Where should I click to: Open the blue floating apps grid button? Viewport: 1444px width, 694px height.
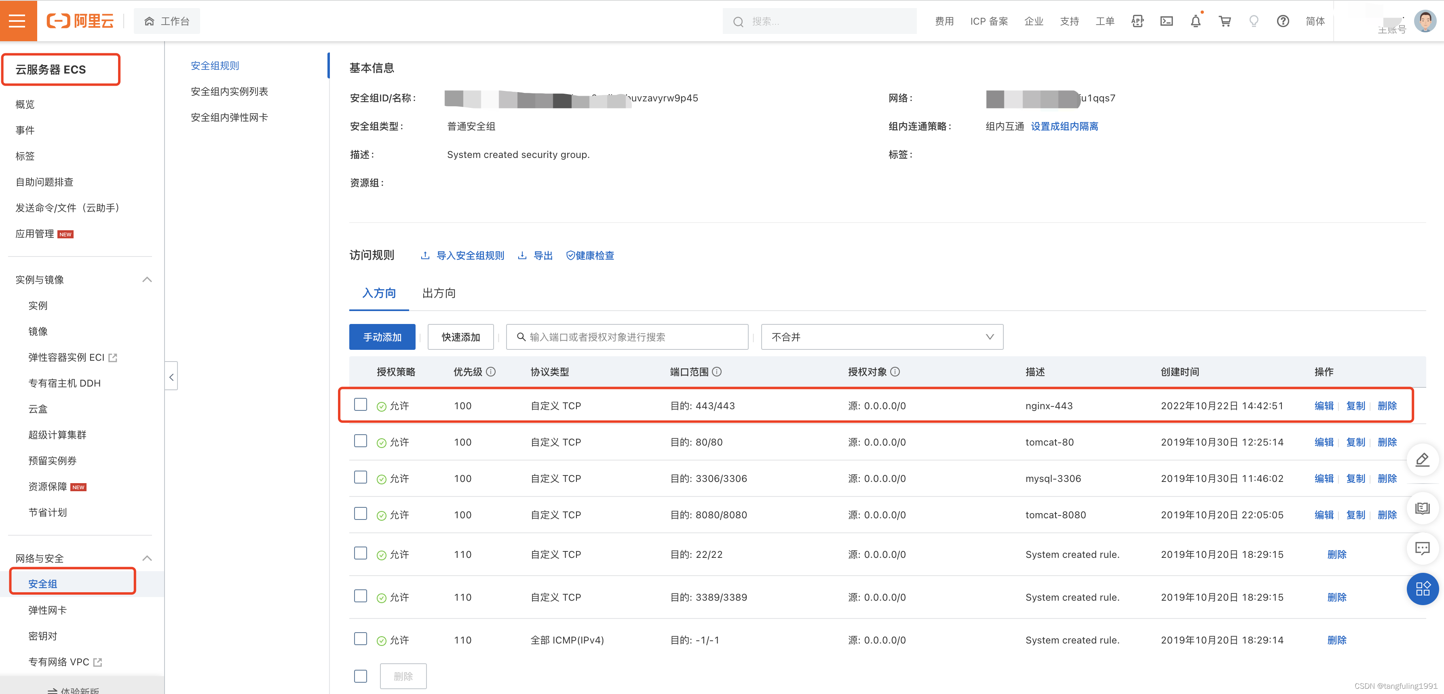pyautogui.click(x=1423, y=589)
